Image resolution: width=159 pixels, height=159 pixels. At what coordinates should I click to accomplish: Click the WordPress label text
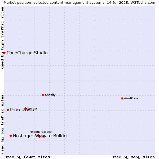(131, 98)
